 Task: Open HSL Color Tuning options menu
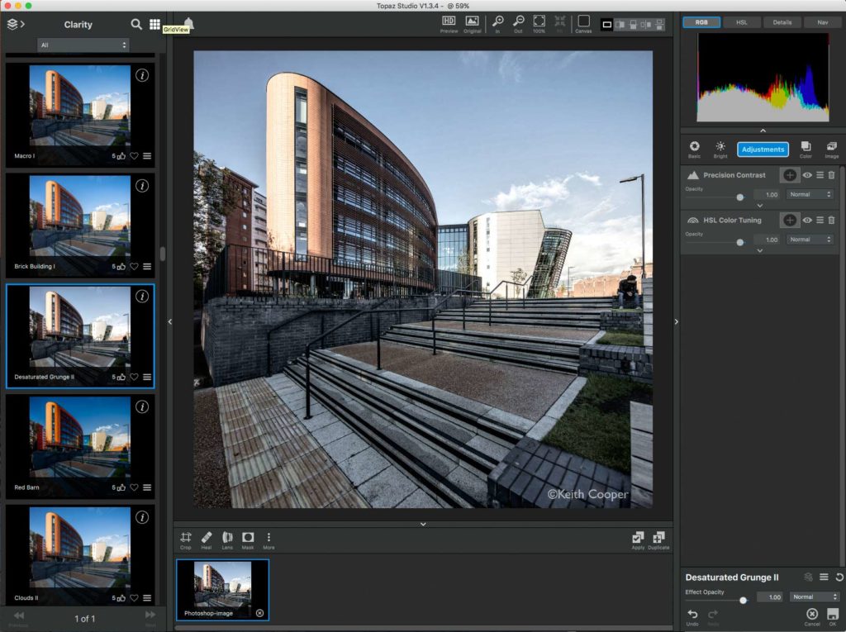820,221
